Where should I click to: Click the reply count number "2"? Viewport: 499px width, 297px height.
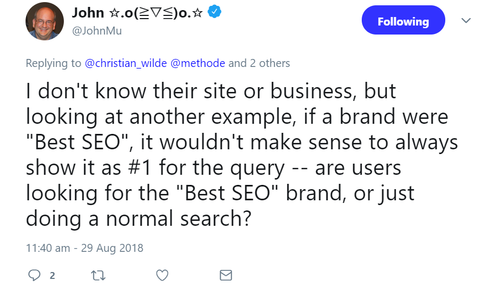52,276
